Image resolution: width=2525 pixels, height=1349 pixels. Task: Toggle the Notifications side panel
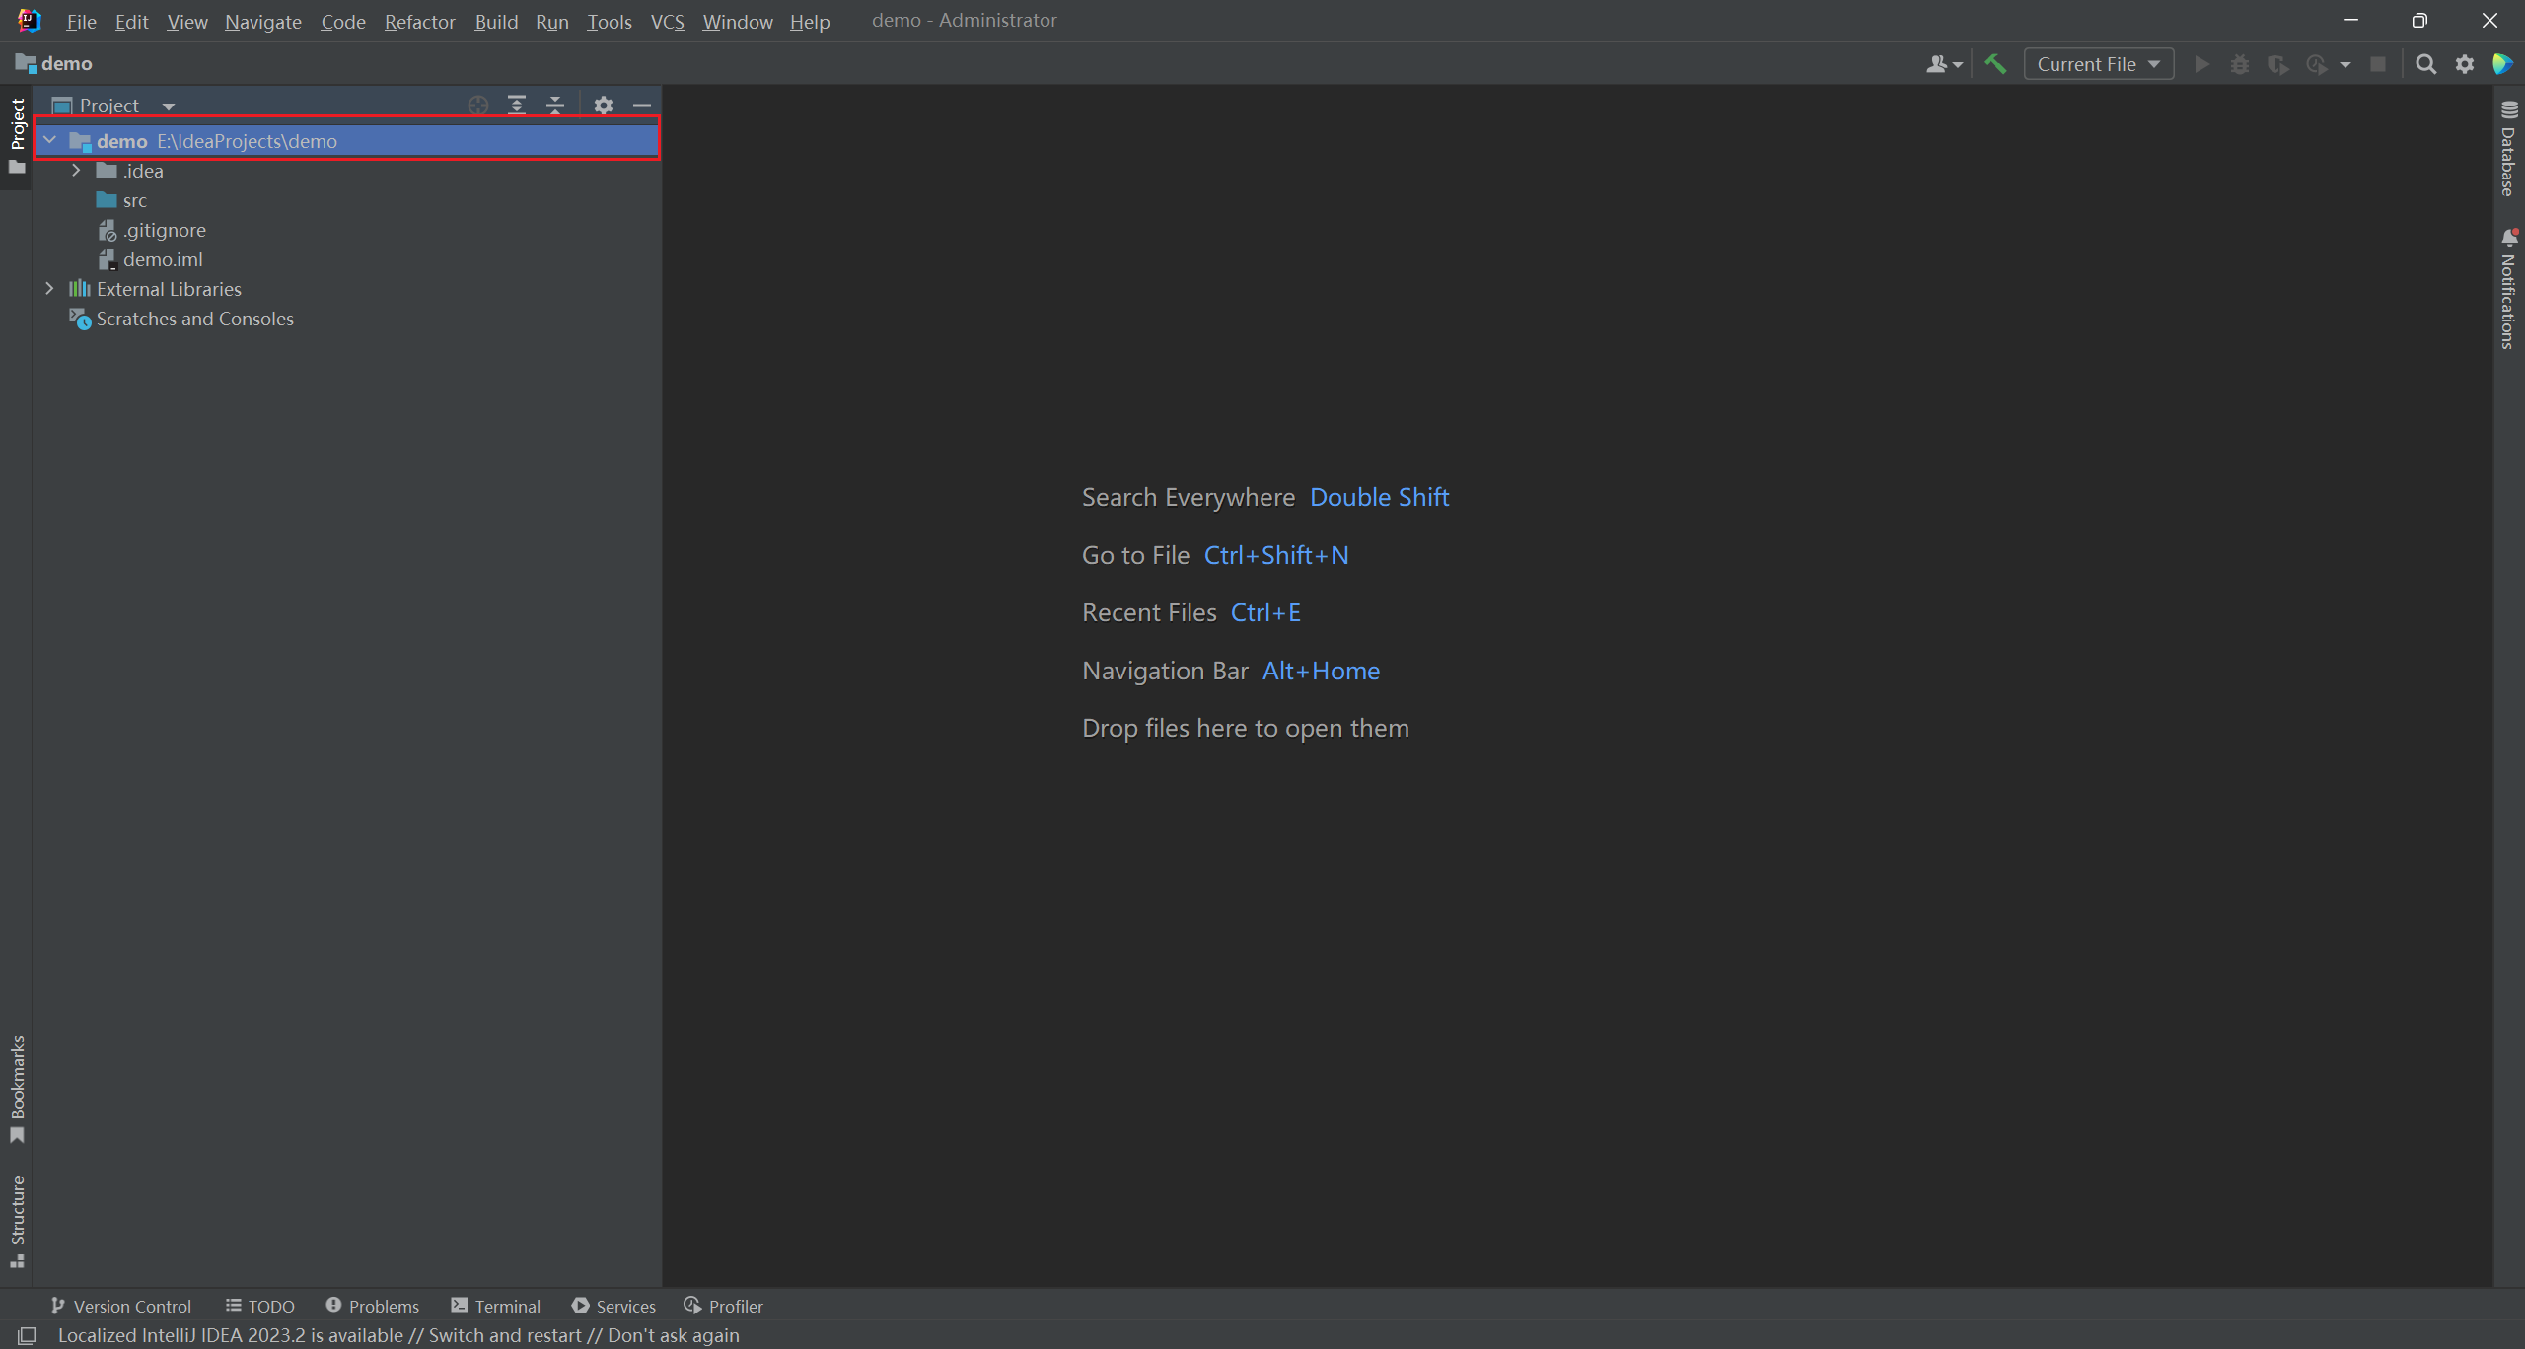[2508, 289]
